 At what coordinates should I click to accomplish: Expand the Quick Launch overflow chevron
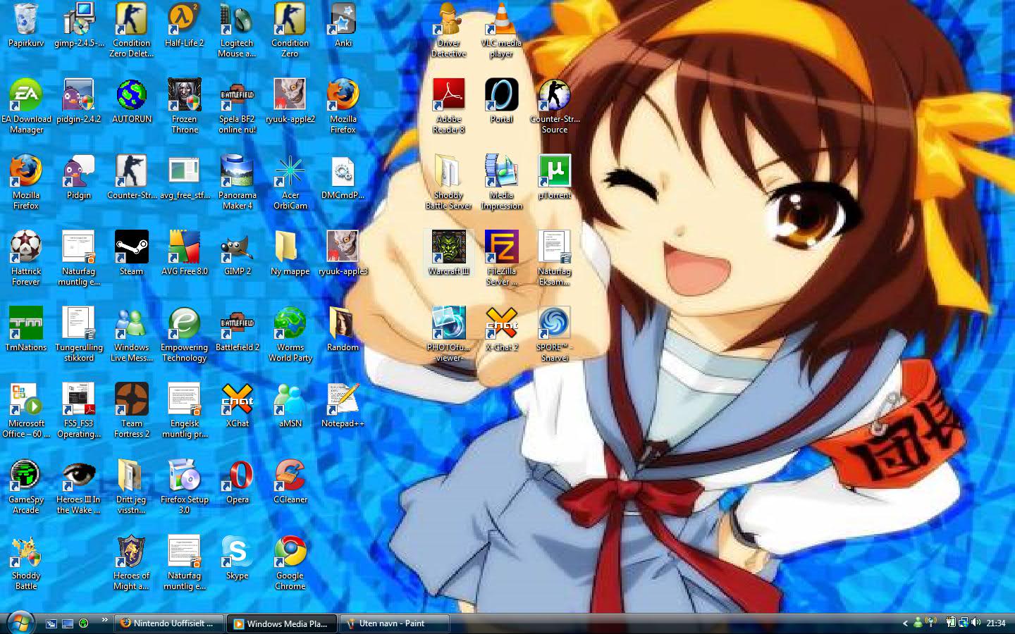(x=104, y=620)
